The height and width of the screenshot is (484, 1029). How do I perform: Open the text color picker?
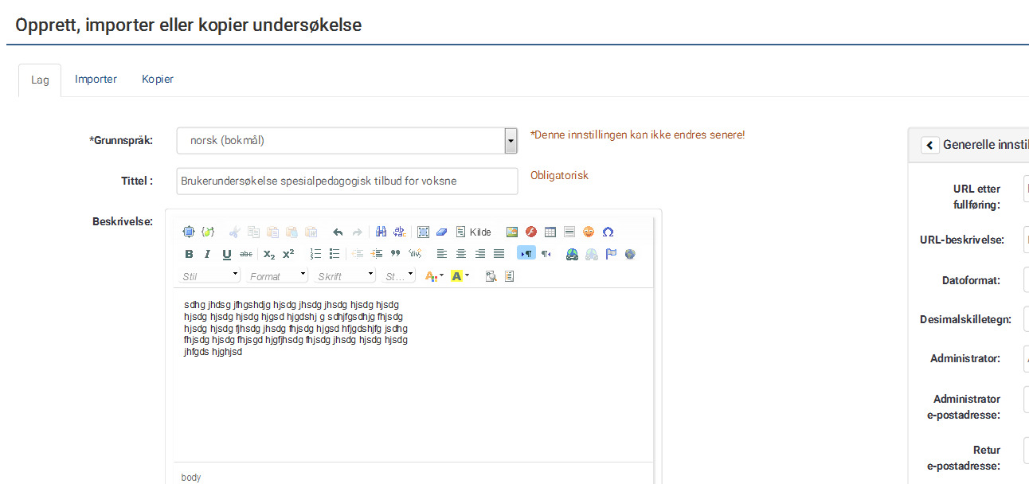(x=434, y=276)
